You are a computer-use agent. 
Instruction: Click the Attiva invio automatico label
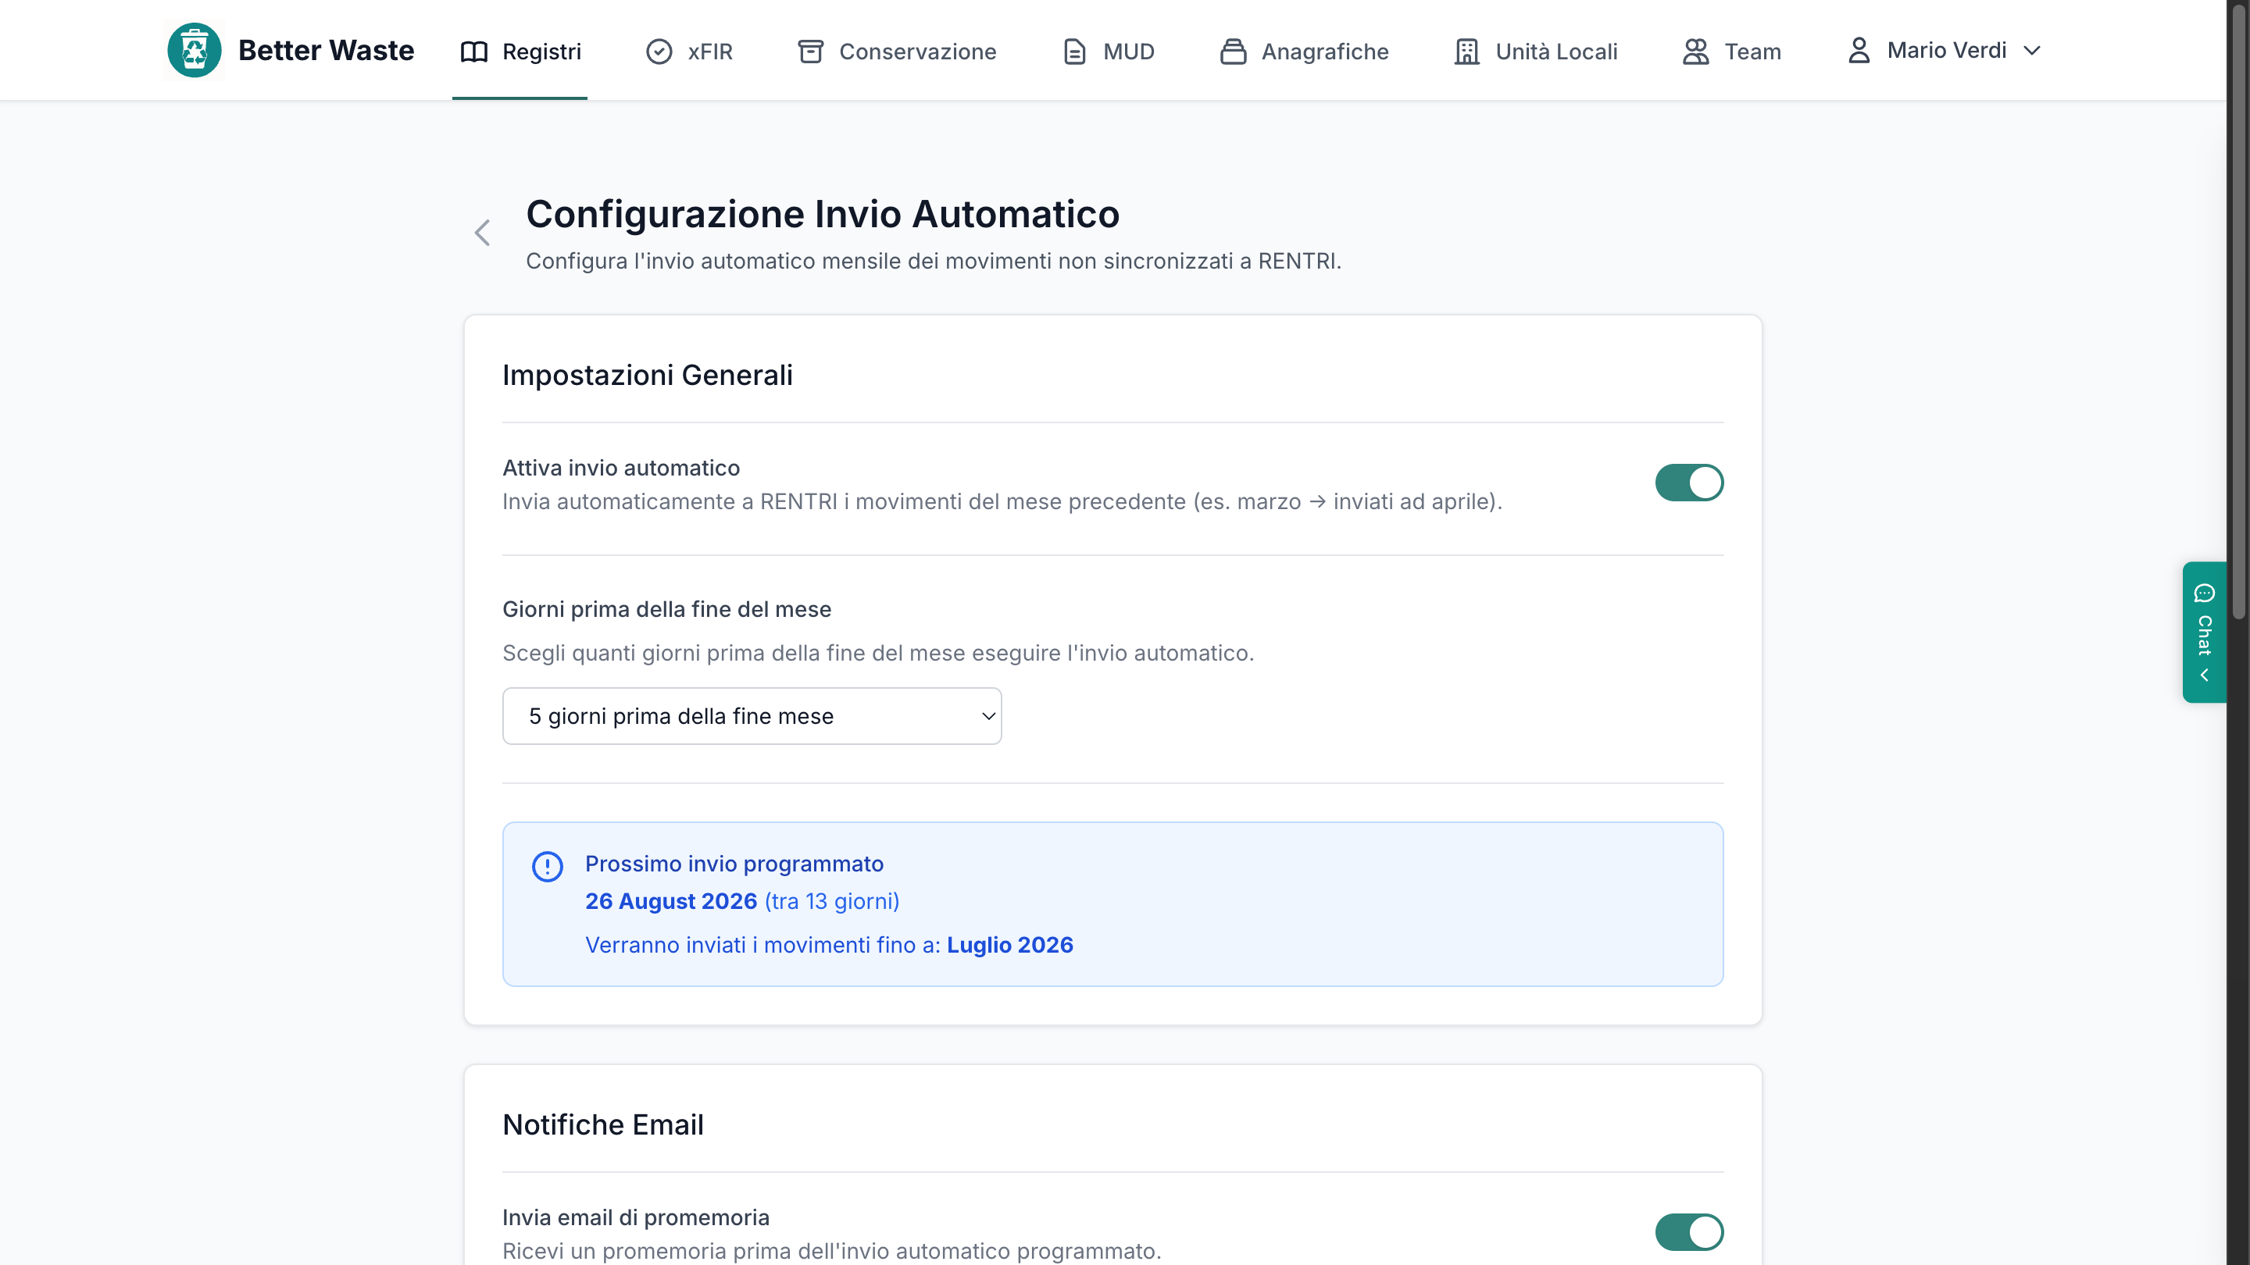pos(621,468)
